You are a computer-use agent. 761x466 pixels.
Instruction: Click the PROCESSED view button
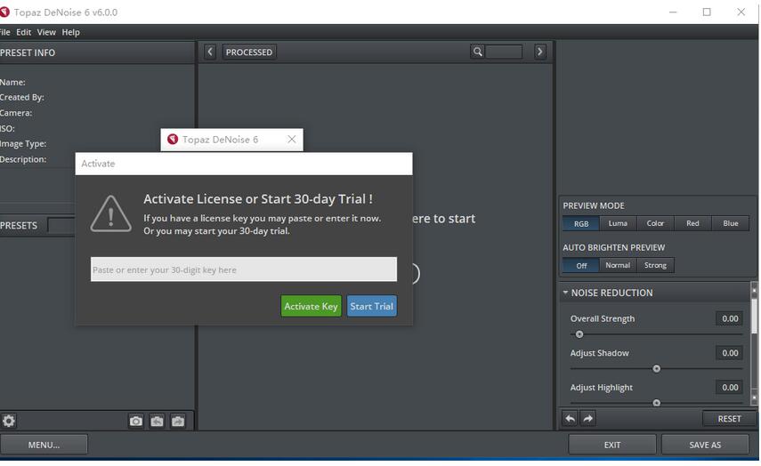click(x=249, y=52)
